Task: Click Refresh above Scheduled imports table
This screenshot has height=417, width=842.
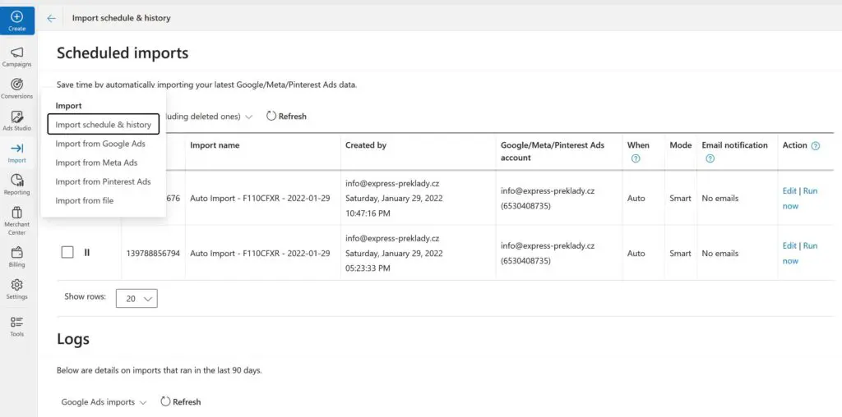Action: pos(286,117)
